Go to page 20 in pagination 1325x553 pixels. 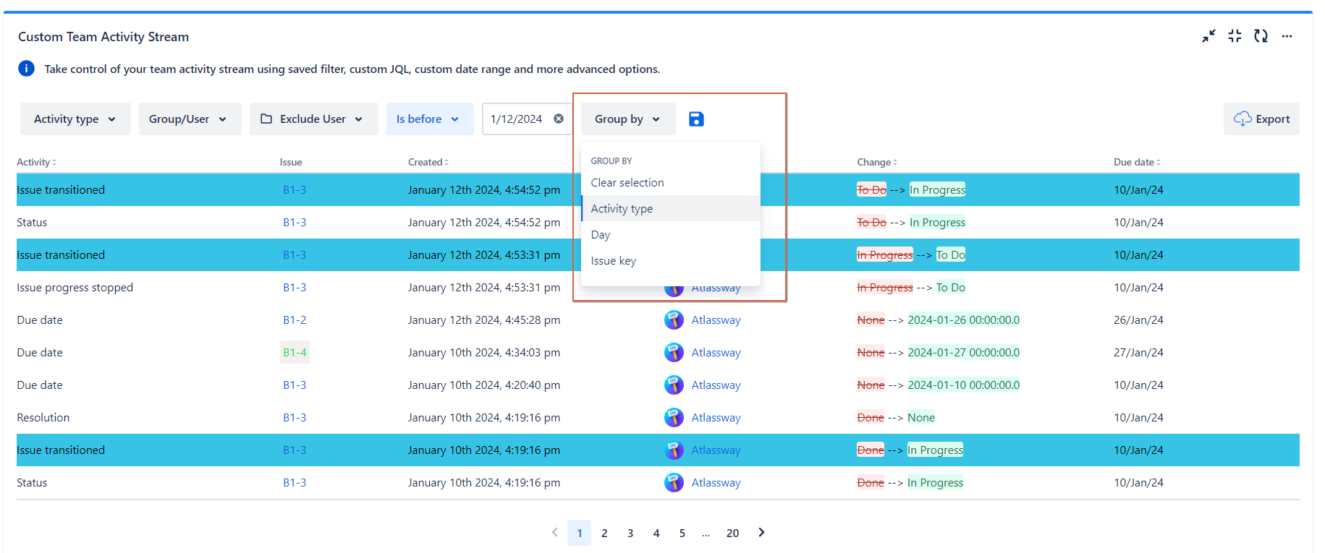732,533
